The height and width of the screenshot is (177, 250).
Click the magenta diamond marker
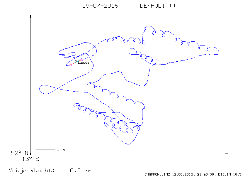point(82,60)
